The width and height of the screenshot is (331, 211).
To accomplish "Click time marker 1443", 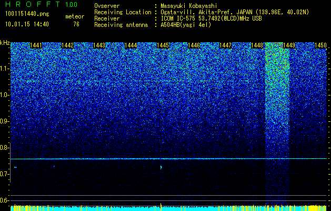I will (99, 45).
